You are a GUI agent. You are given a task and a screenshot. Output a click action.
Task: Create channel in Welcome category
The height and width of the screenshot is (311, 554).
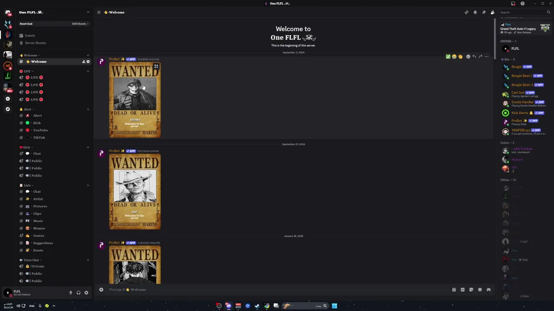tap(88, 55)
